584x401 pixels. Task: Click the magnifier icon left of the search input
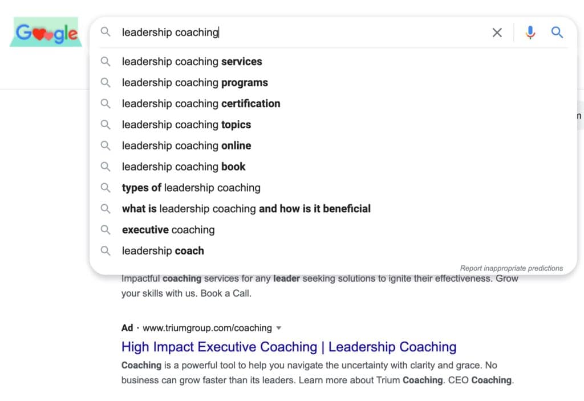(106, 33)
